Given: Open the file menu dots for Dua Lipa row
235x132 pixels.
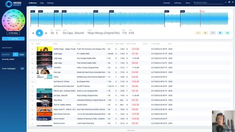Looking at the screenshot, I should tap(32, 73).
